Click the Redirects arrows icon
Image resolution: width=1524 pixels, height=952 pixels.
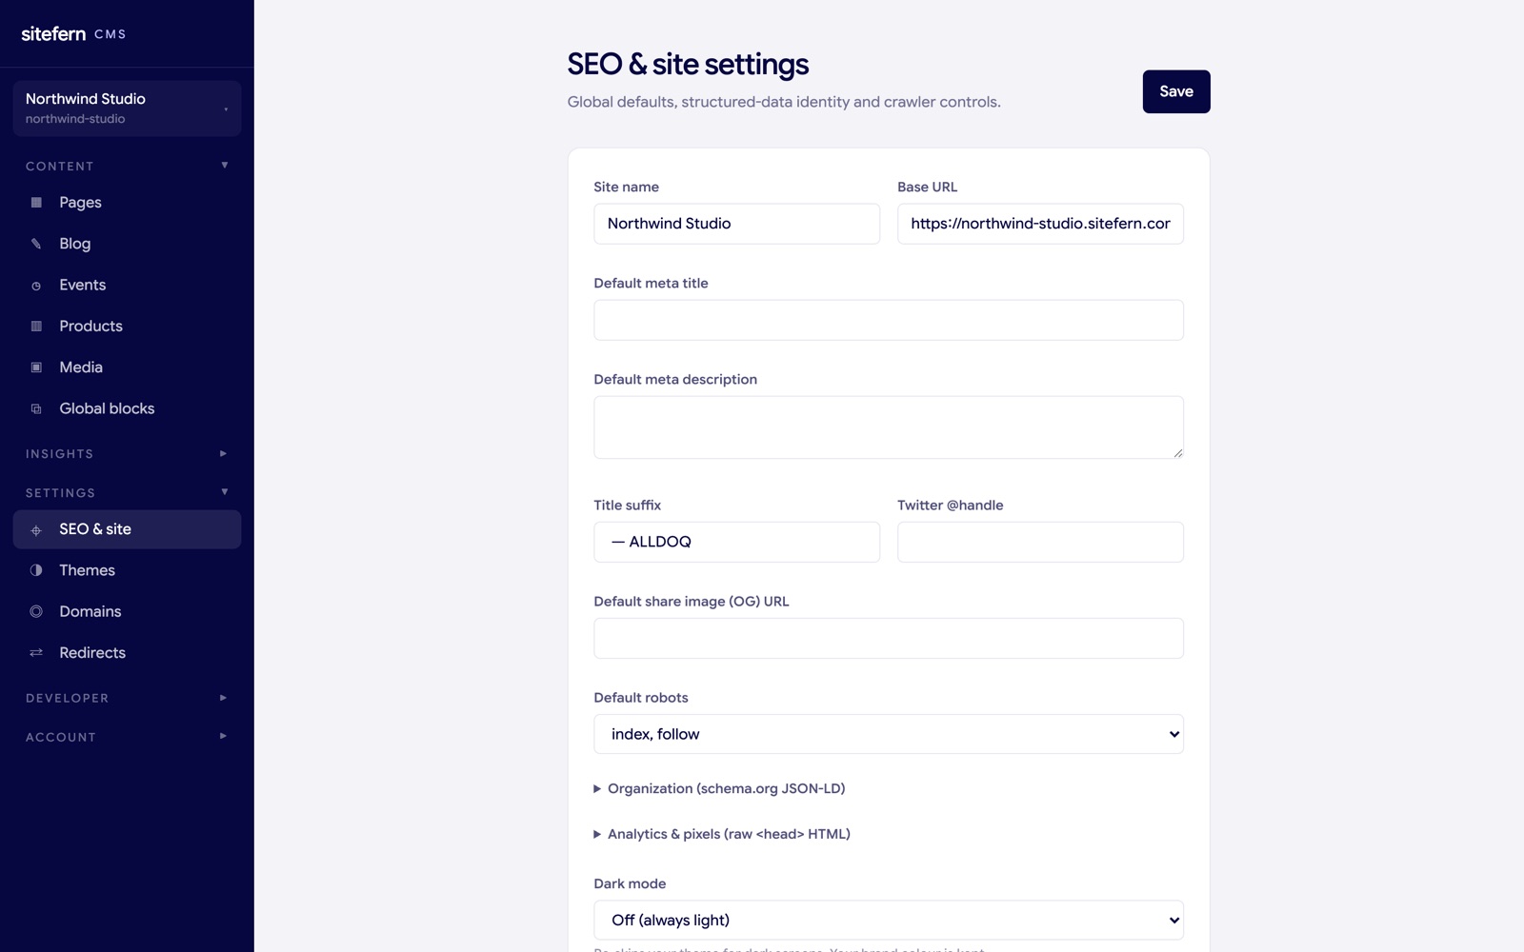pyautogui.click(x=36, y=652)
